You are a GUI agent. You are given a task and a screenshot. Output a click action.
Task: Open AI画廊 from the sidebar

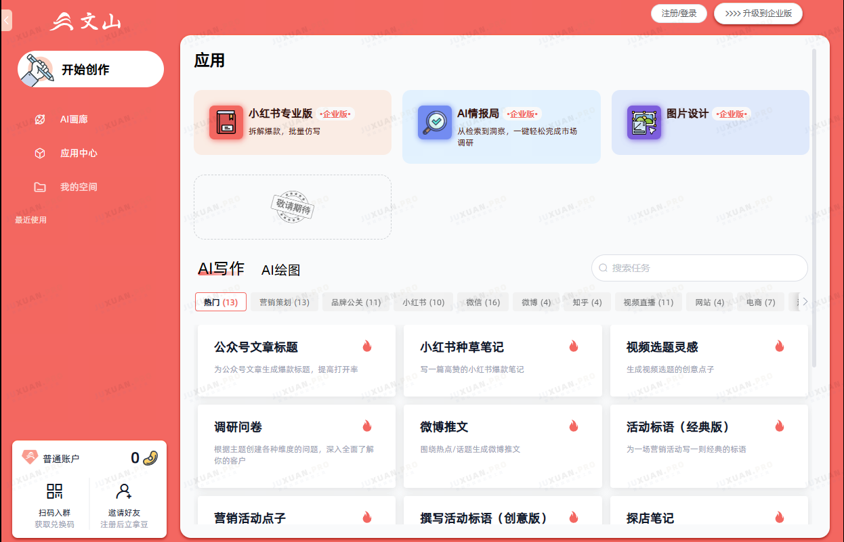pos(74,119)
